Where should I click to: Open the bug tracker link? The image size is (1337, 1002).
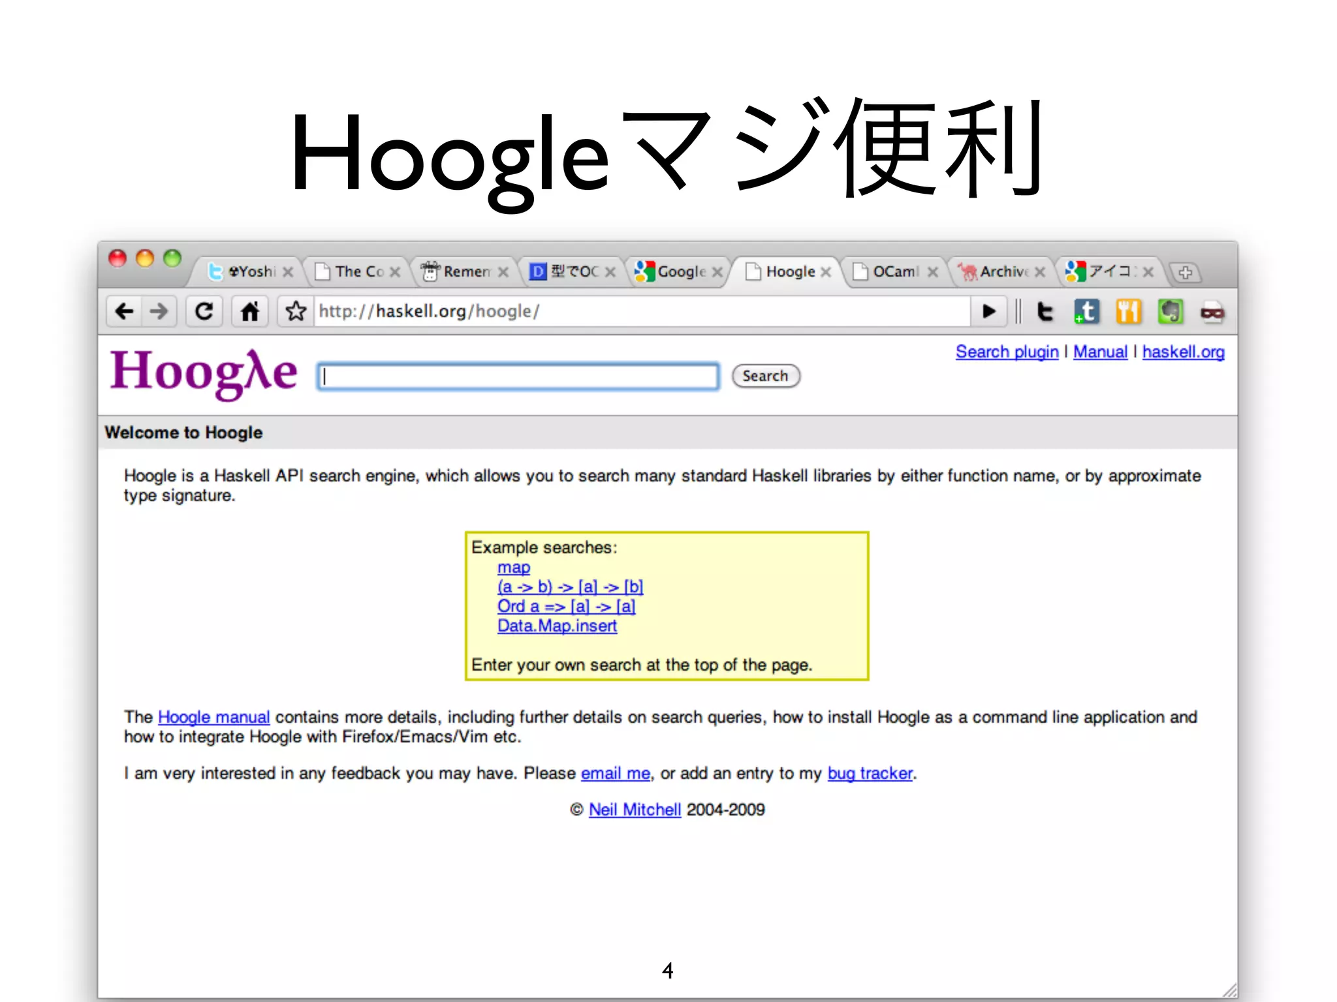(870, 773)
